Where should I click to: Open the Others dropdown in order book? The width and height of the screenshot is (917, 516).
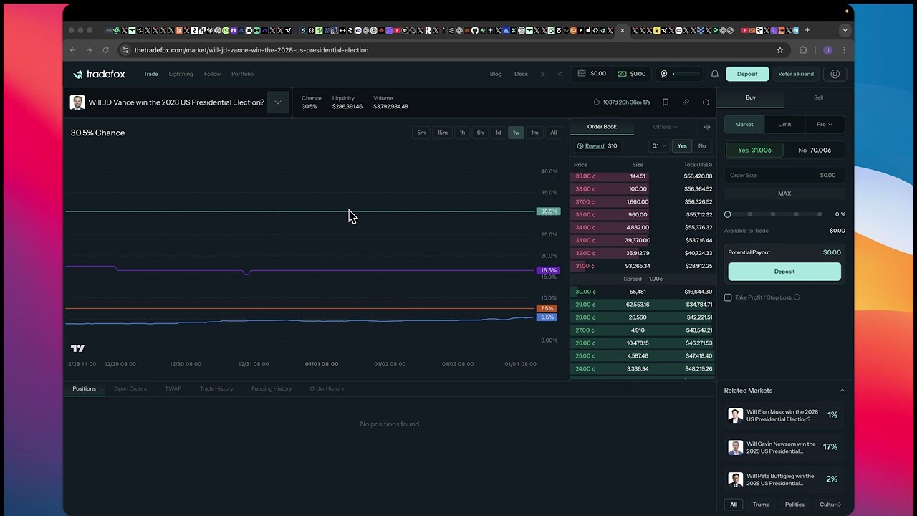click(665, 127)
